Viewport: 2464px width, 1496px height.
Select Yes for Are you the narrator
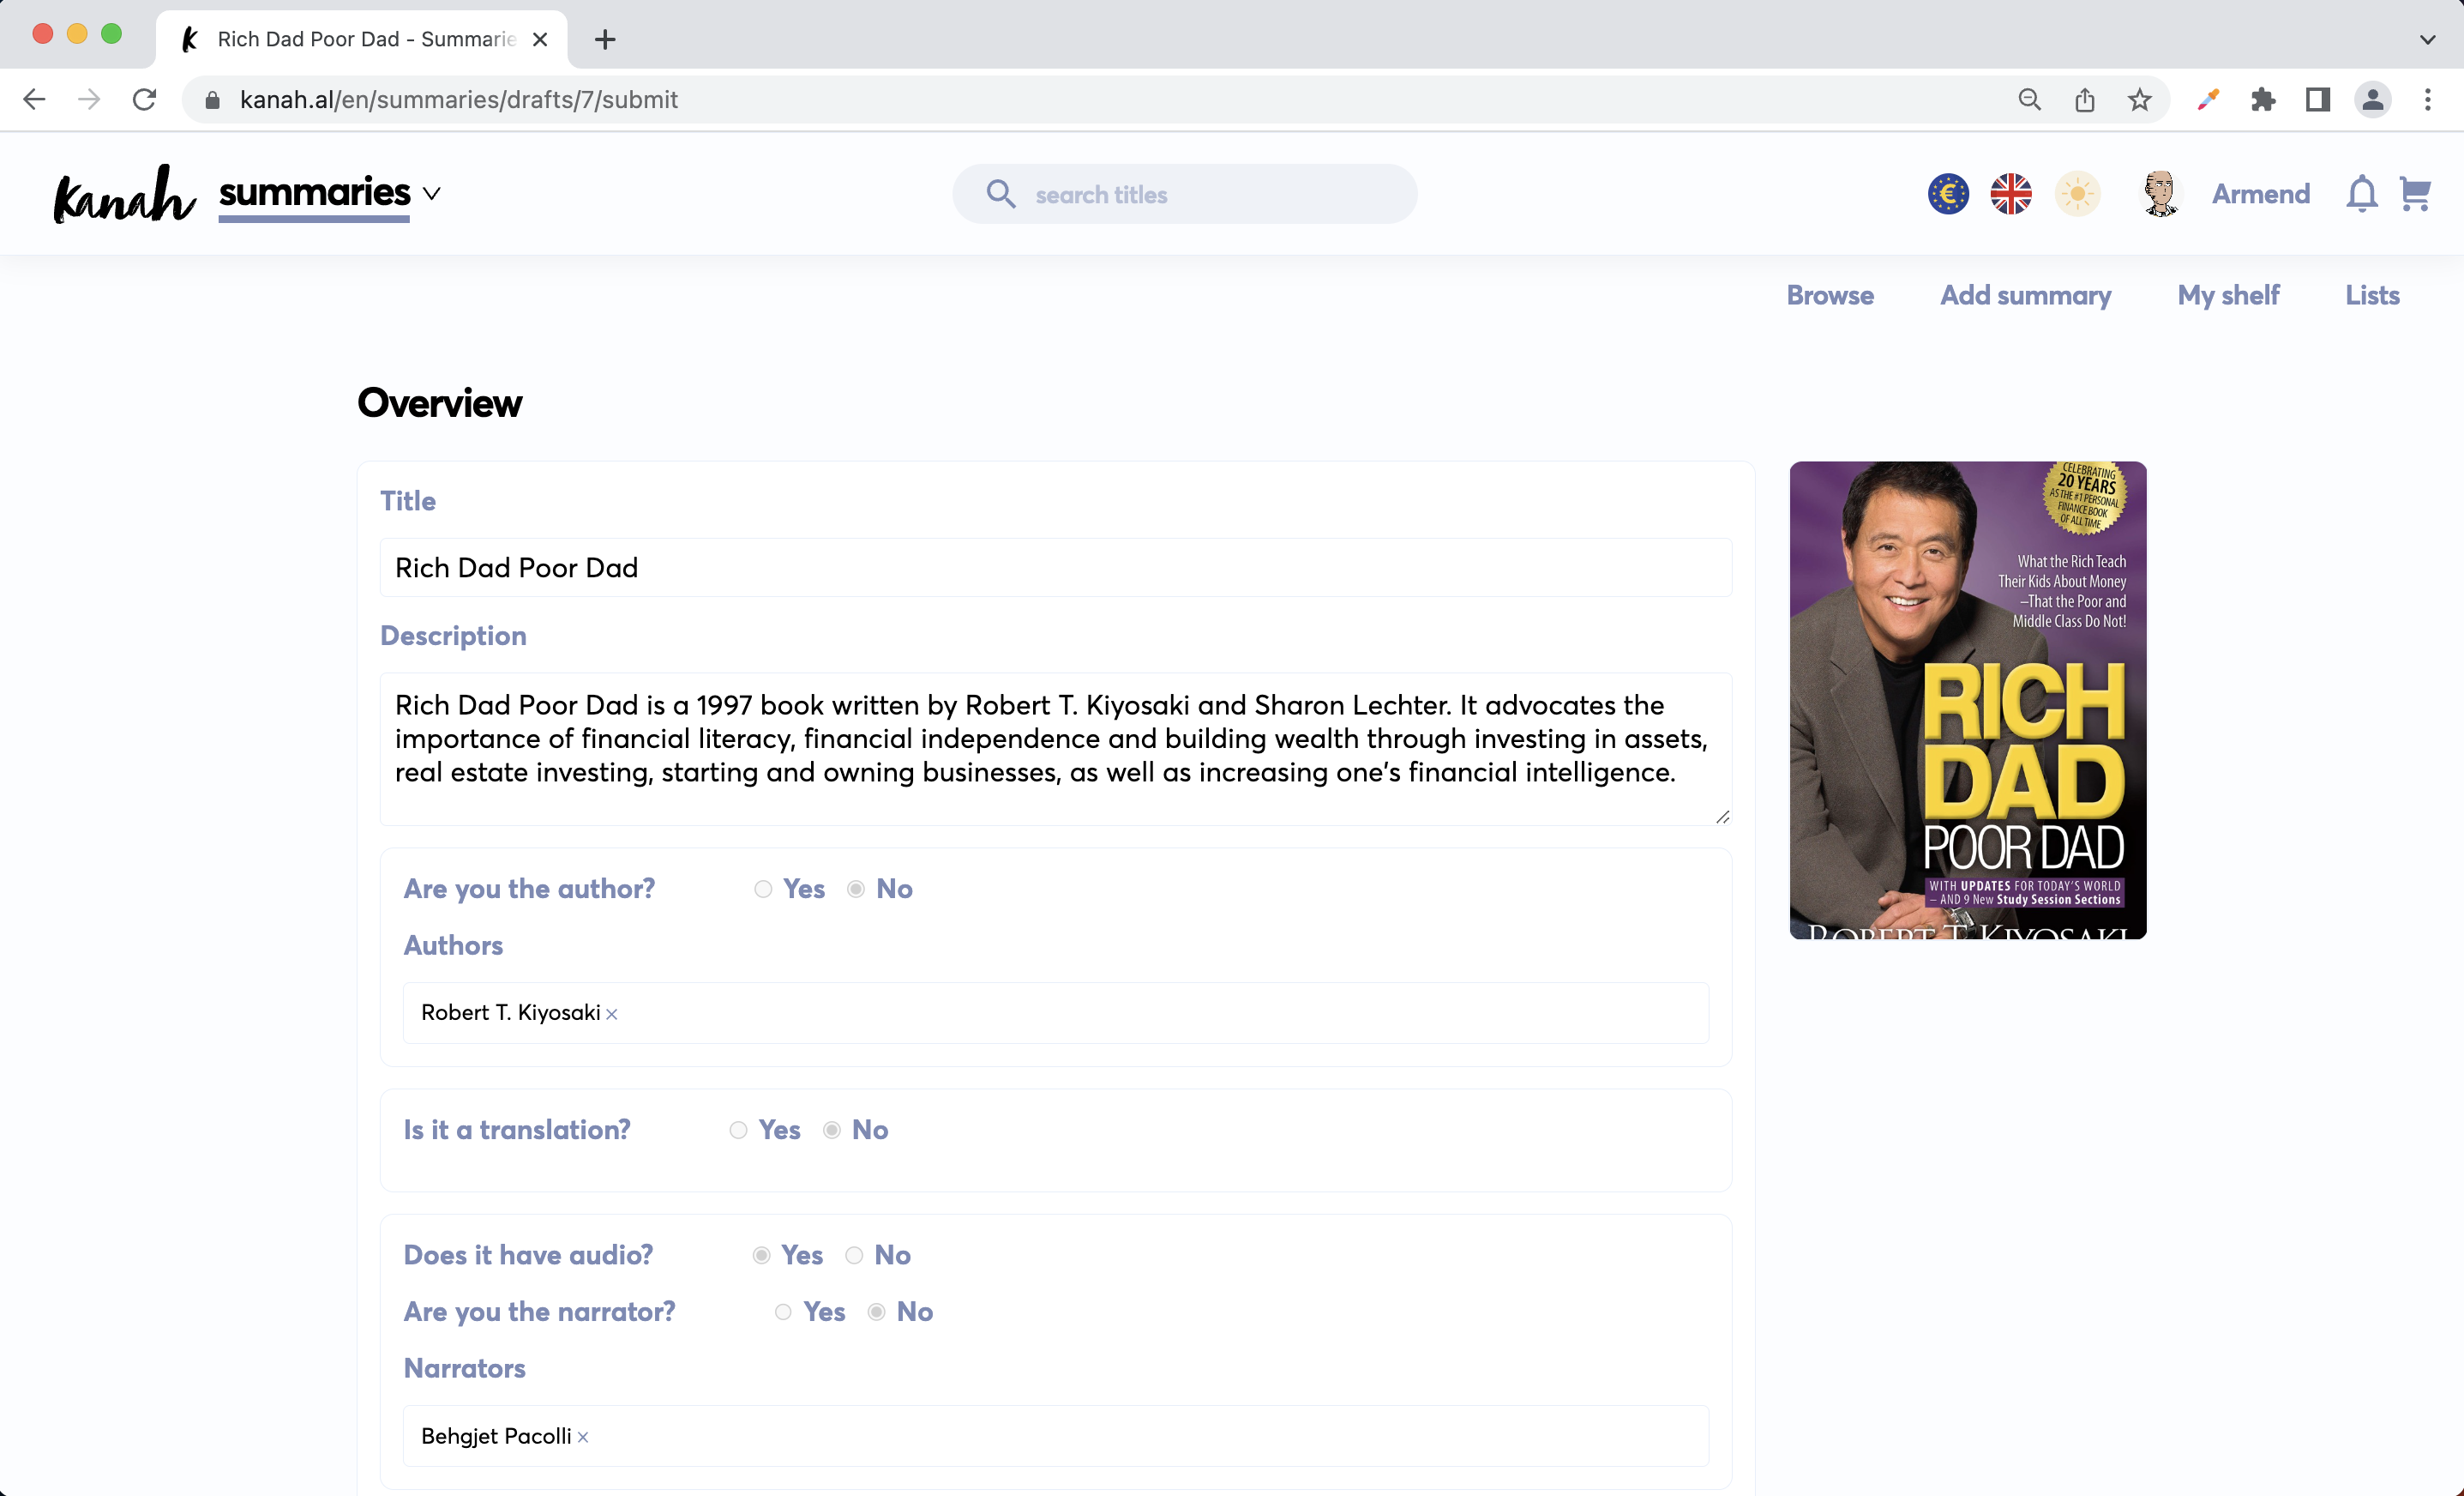783,1311
